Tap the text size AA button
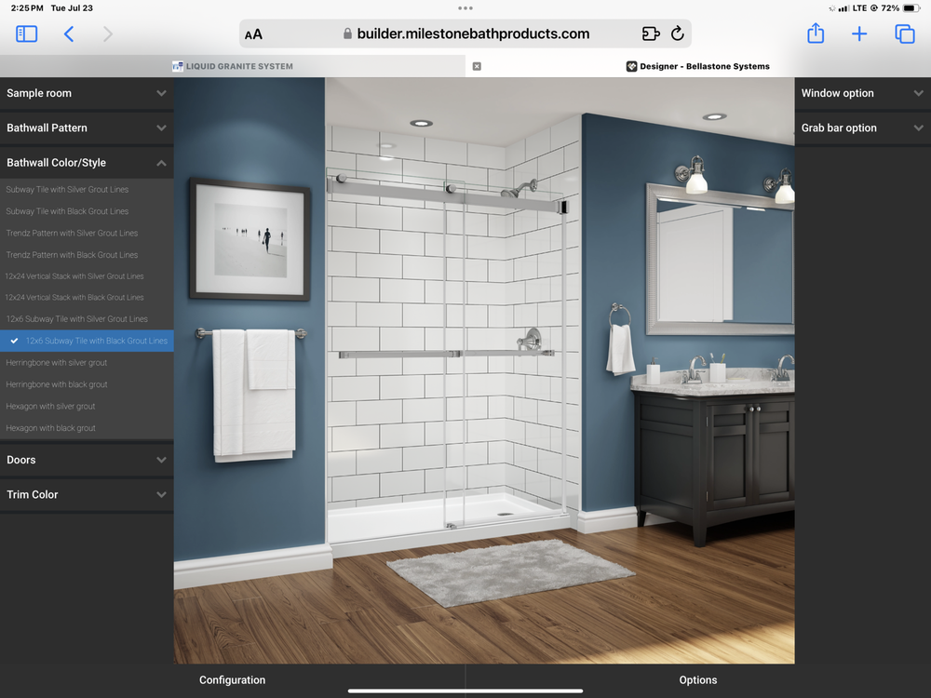931x698 pixels. pos(253,34)
